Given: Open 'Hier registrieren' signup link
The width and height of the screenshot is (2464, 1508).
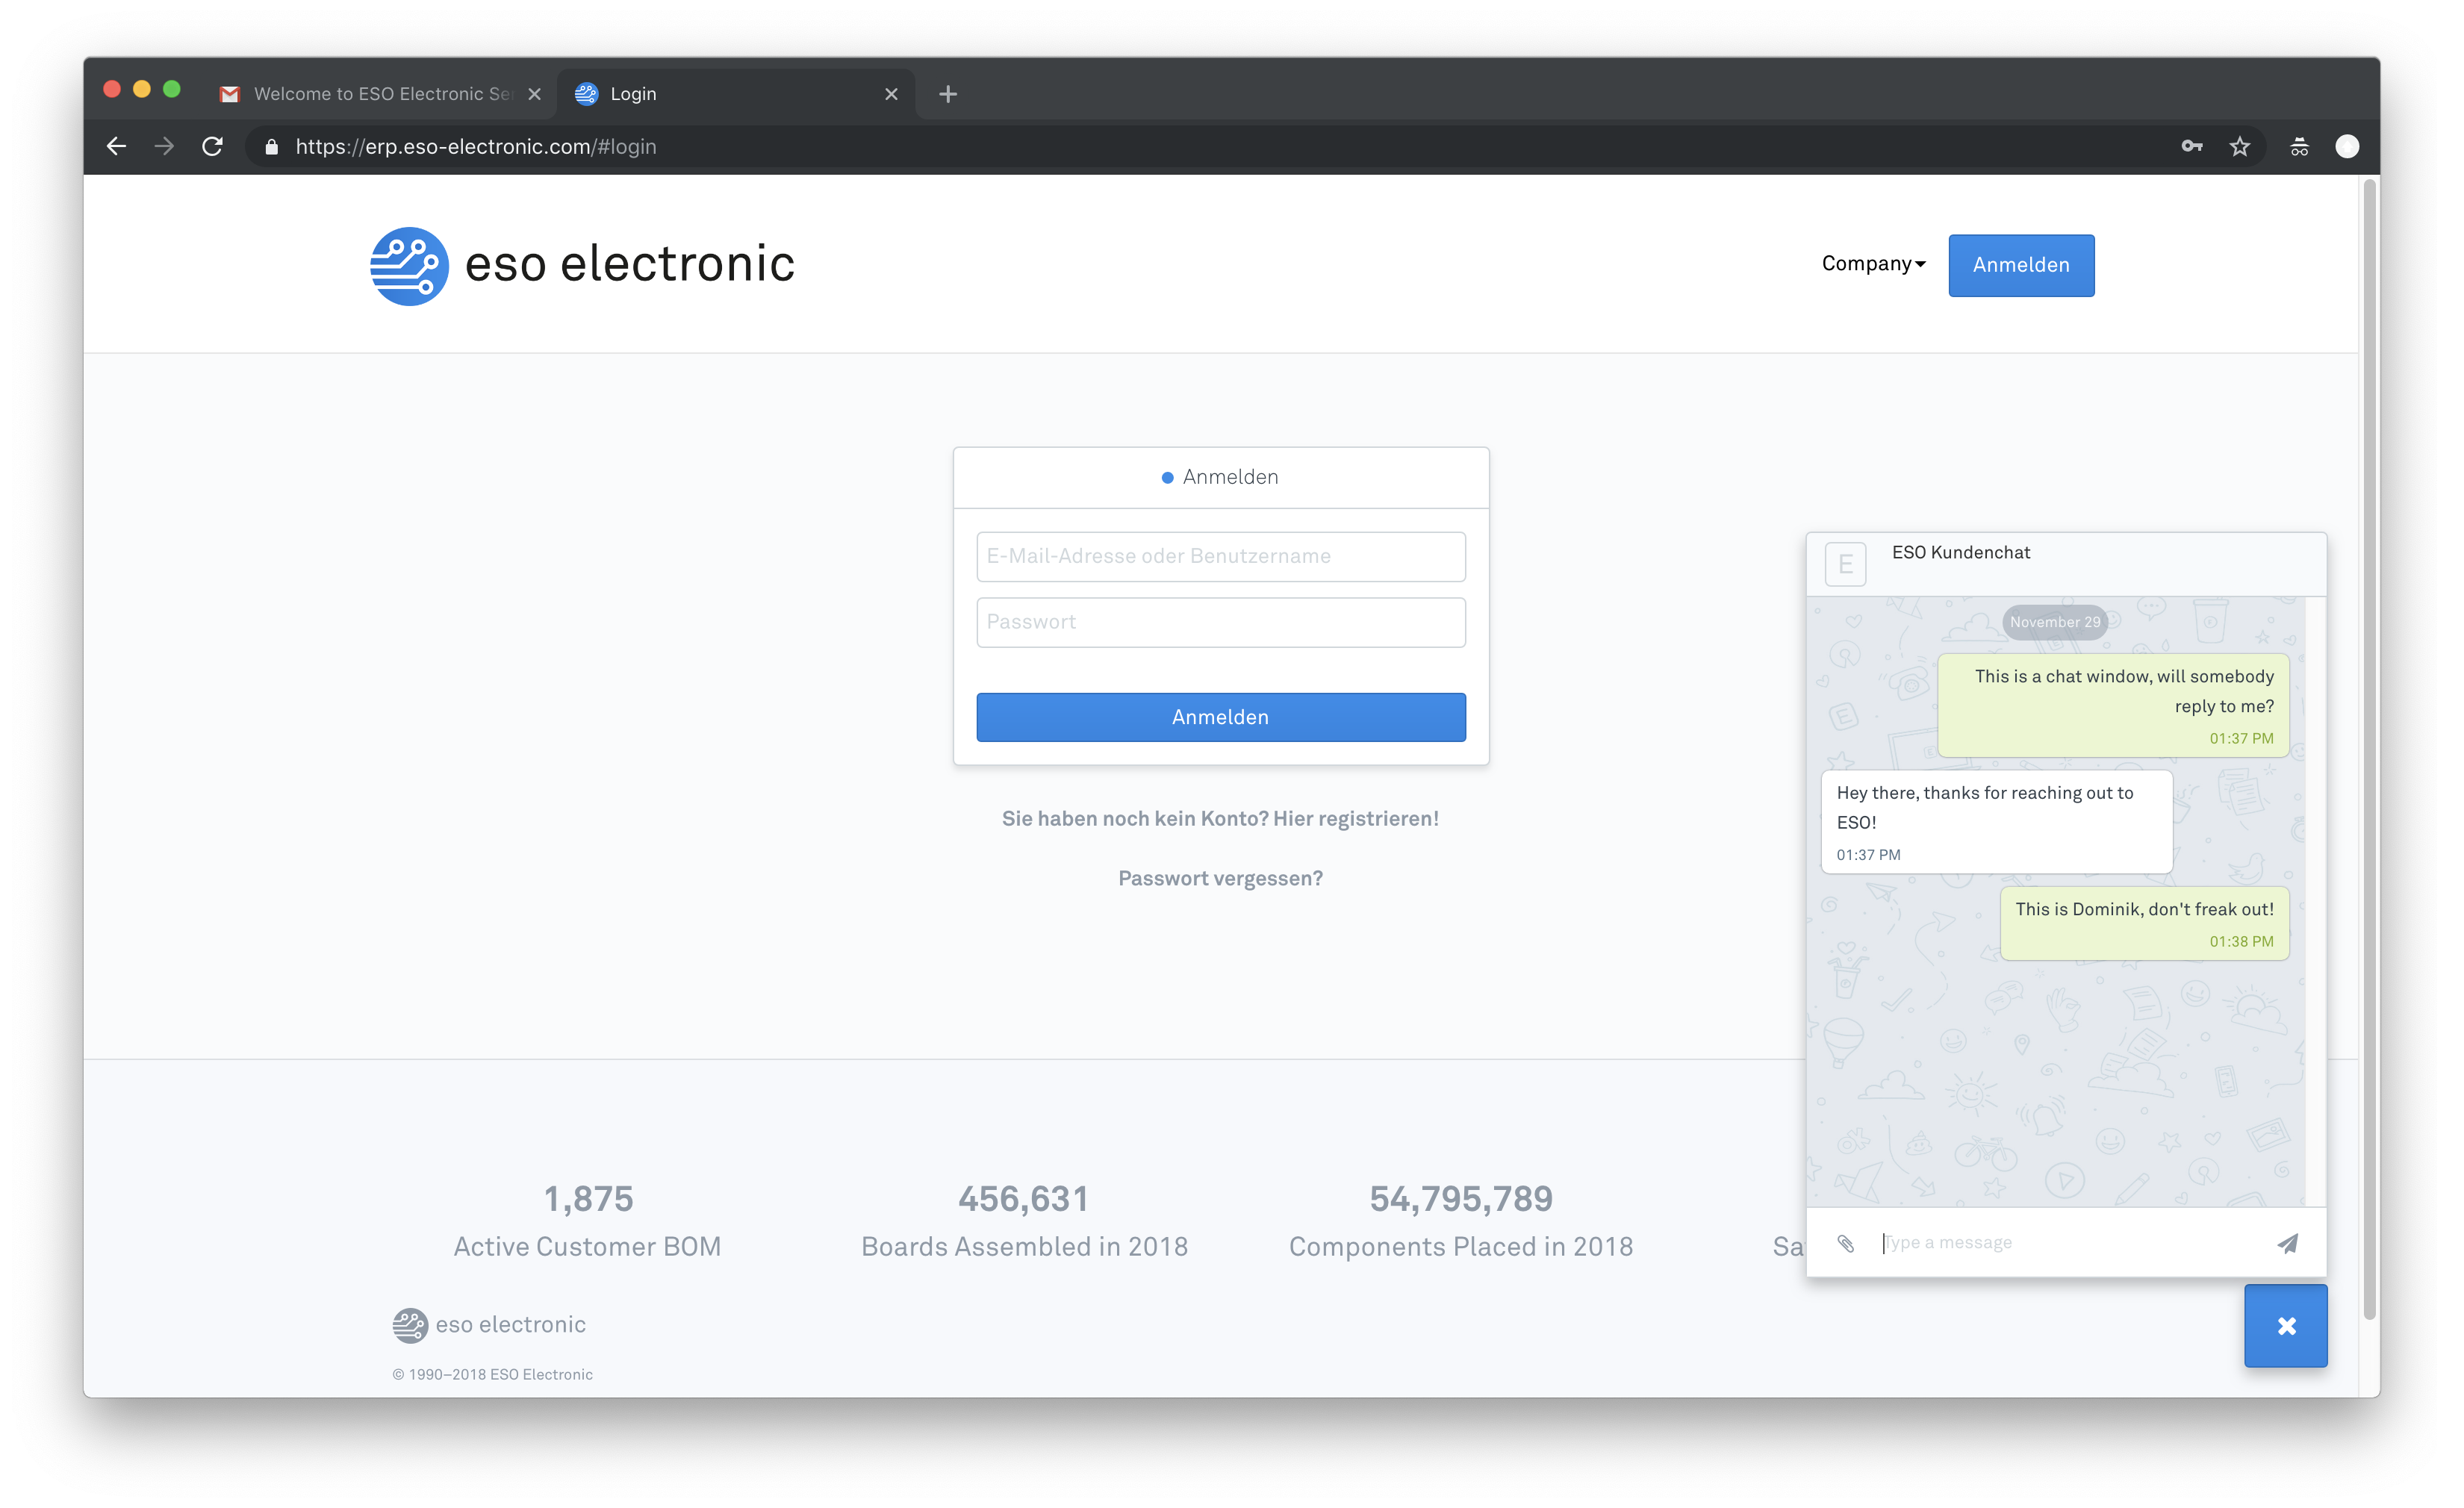Looking at the screenshot, I should 1355,819.
